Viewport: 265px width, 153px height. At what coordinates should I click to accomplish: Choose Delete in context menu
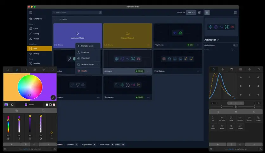tap(88, 71)
